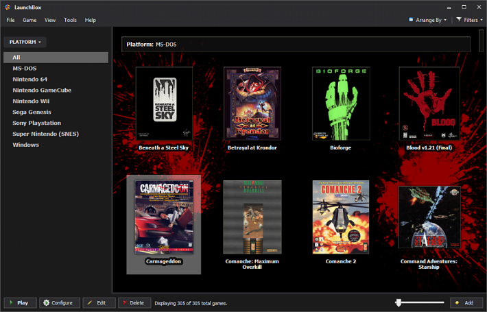Select Betrayal at Krondor box art

click(252, 104)
